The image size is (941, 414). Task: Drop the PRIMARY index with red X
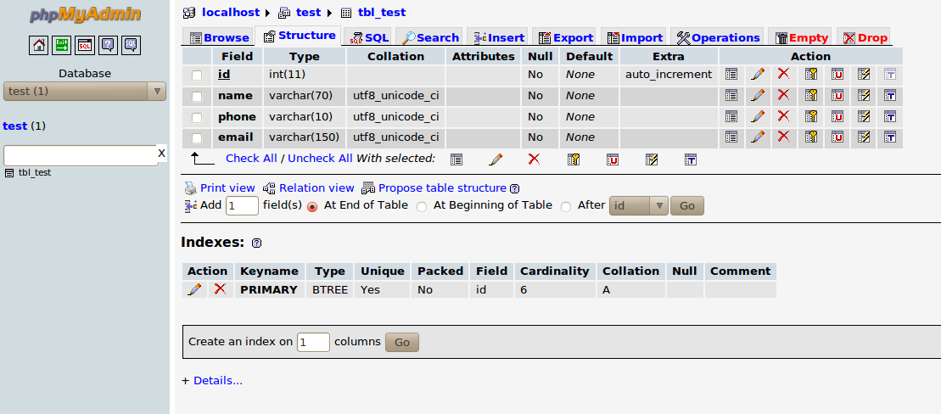(x=220, y=289)
